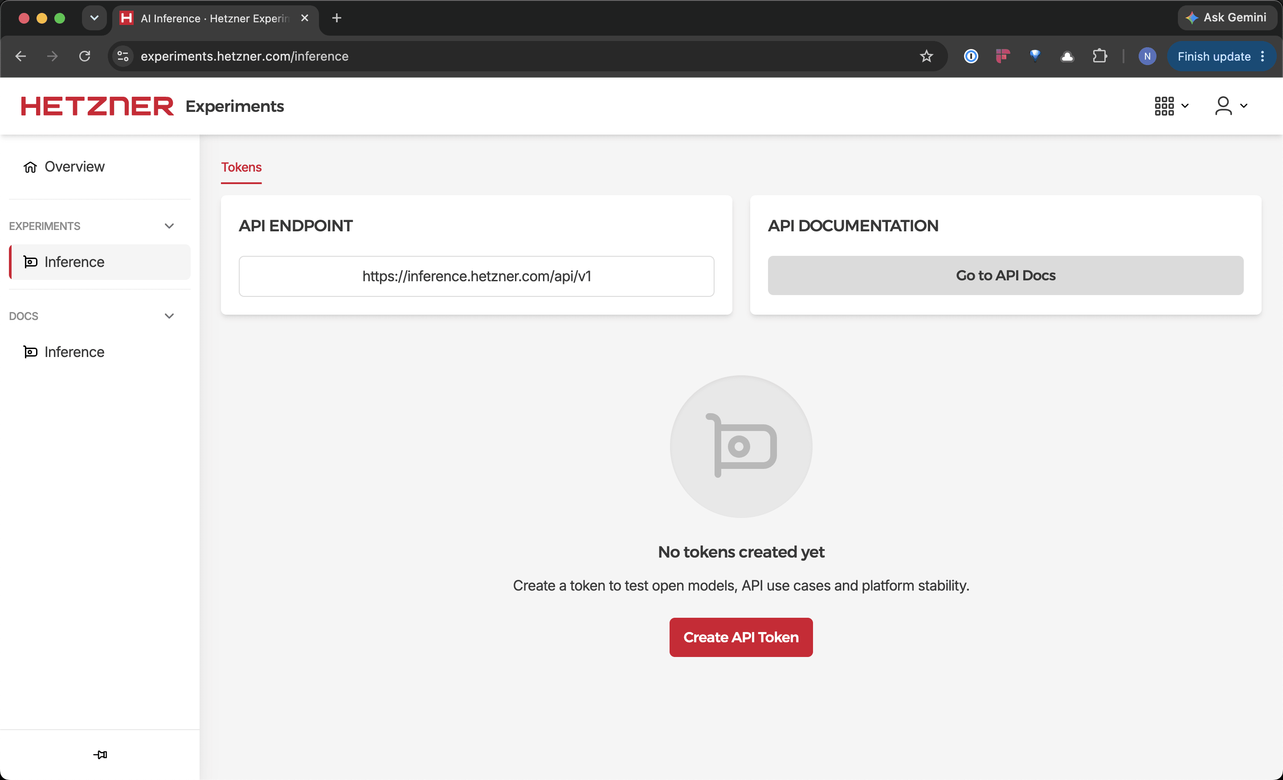Go back with the browser back arrow
Viewport: 1283px width, 780px height.
21,56
